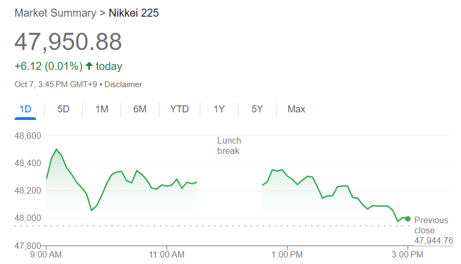This screenshot has height=264, width=461.
Task: Select the 1D chart range tab
Action: (25, 109)
